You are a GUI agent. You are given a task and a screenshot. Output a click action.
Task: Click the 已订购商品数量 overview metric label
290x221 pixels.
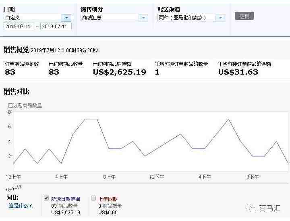(x=66, y=64)
